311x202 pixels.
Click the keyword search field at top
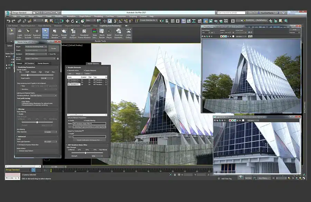click(x=231, y=13)
